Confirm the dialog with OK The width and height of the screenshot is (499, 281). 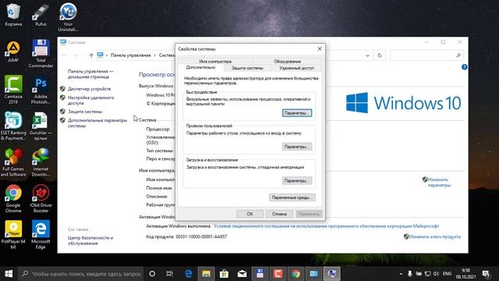249,214
